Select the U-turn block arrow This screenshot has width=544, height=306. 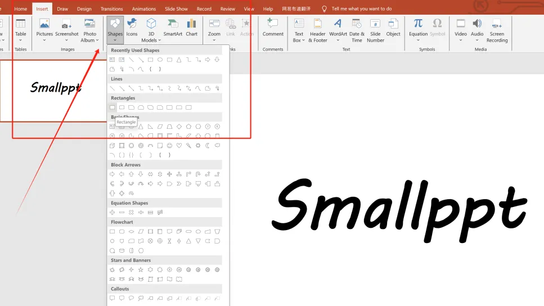pos(198,174)
